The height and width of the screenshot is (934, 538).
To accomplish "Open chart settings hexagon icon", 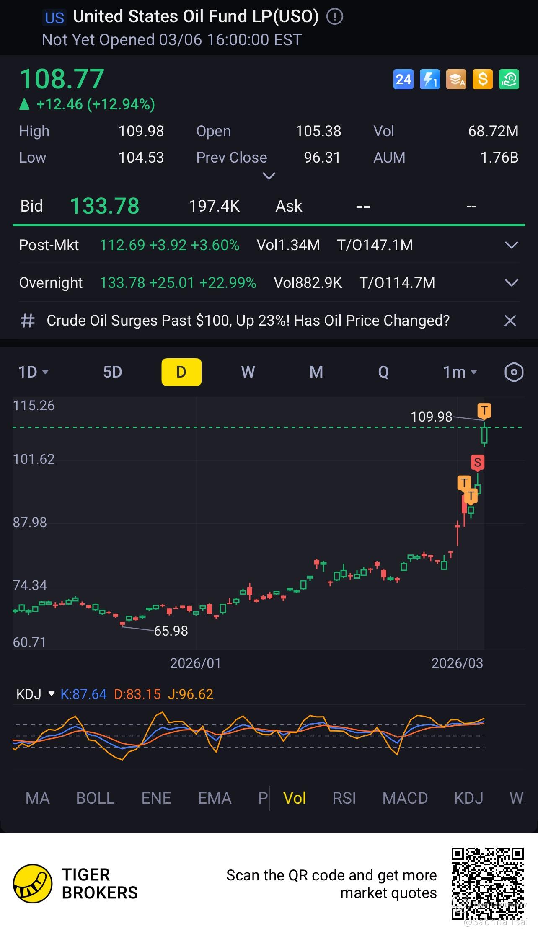I will click(514, 372).
